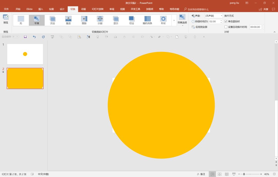Open 效果选项 effect options dropdown

pyautogui.click(x=182, y=20)
